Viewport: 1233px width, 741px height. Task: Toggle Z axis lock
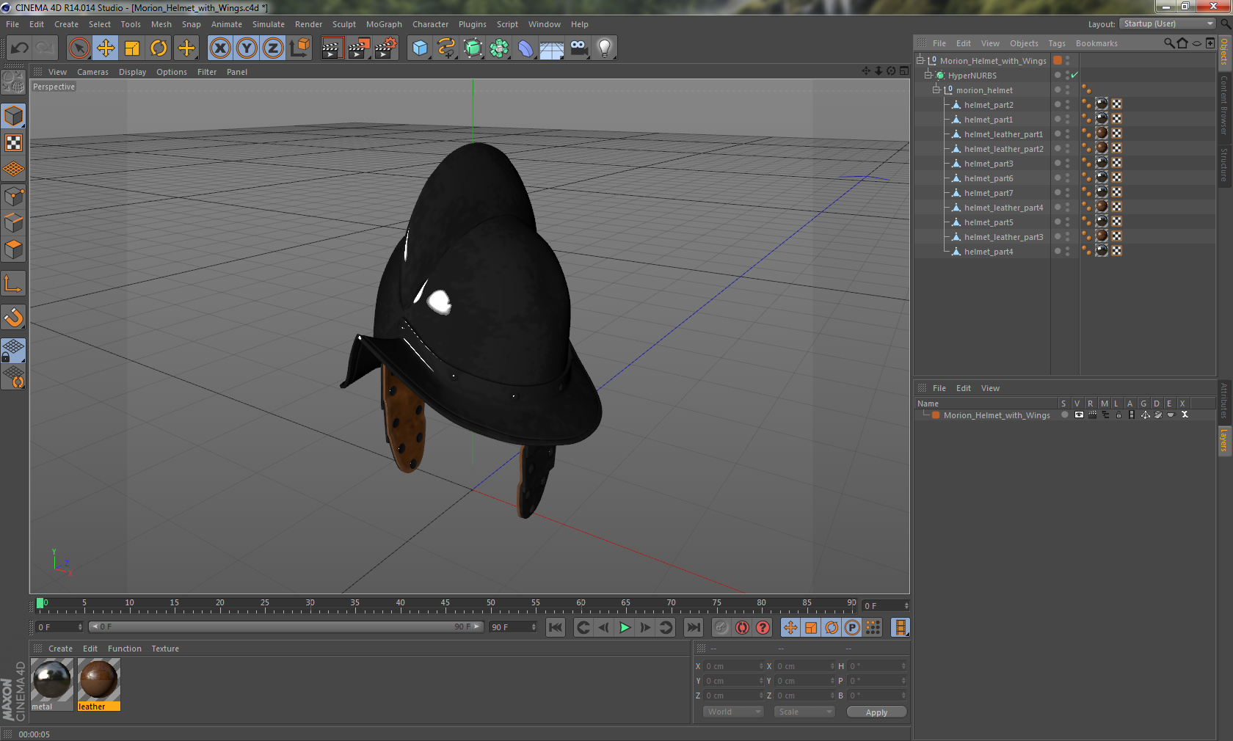[x=273, y=48]
